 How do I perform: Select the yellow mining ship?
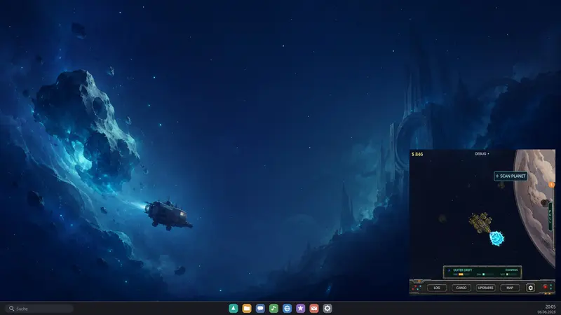click(x=480, y=222)
